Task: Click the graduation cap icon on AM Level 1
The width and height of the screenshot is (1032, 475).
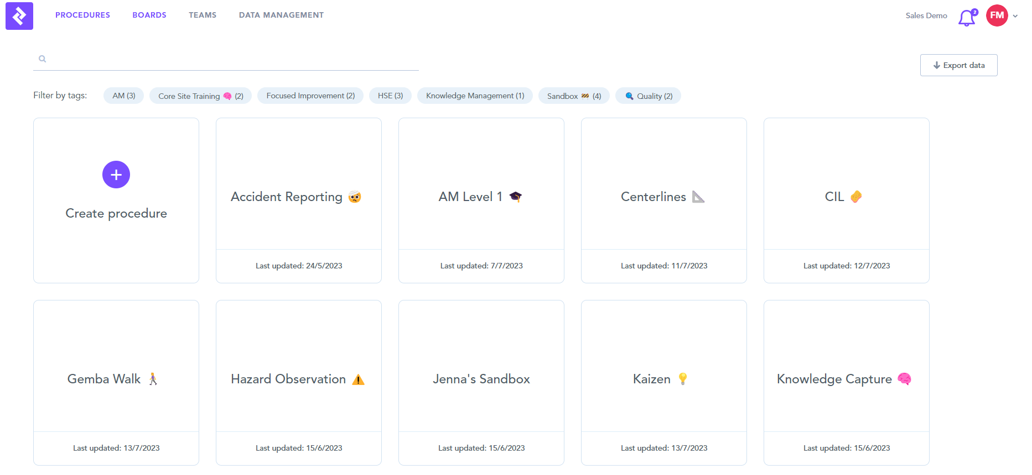Action: point(516,197)
